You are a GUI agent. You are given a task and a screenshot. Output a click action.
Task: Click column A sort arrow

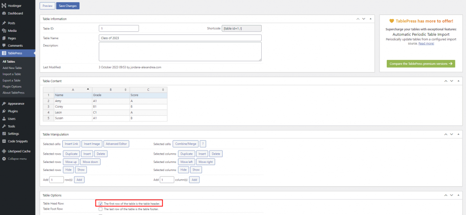click(88, 89)
